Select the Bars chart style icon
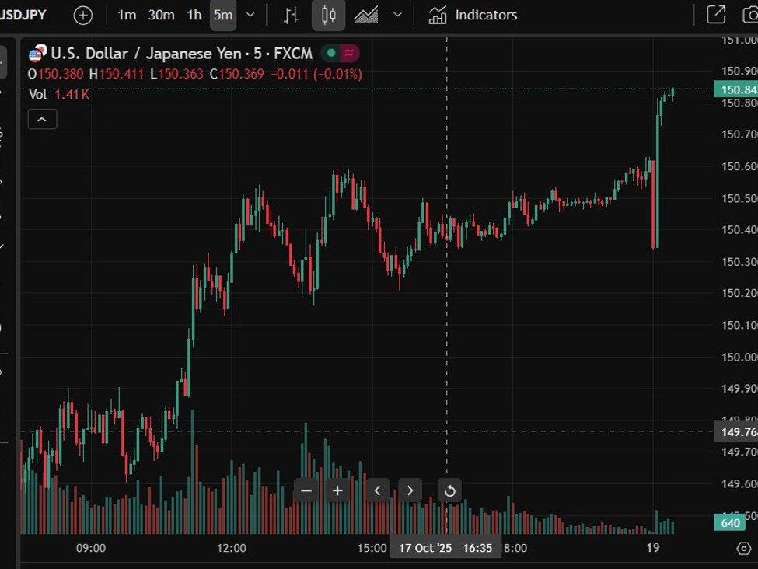This screenshot has width=758, height=569. [x=291, y=15]
